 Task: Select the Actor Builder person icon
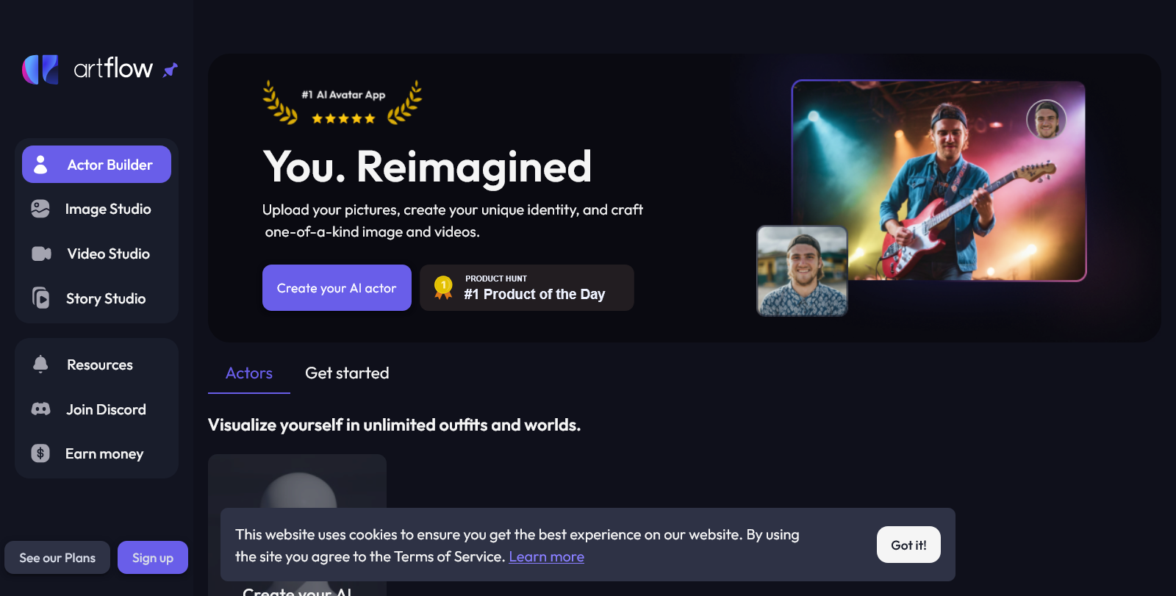(x=40, y=165)
